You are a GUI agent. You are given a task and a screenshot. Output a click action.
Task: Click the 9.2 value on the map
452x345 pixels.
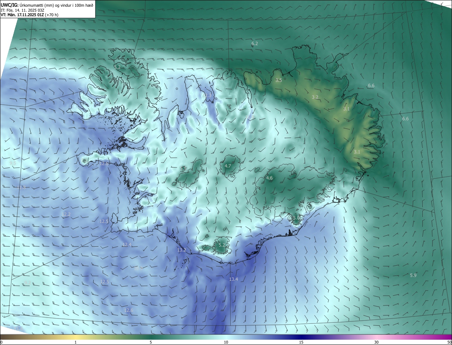coord(28,283)
